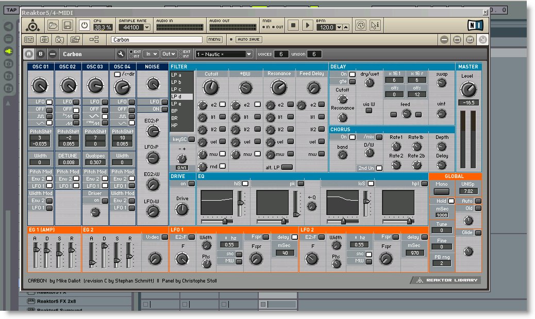Viewport: 535px width, 319px height.
Task: Select panel B button in Carbon header
Action: tap(41, 54)
